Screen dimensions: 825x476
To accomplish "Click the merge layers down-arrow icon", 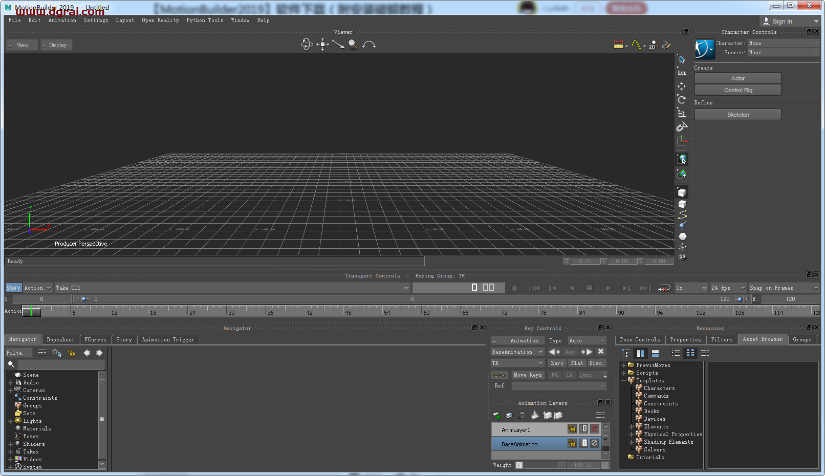I will (x=535, y=415).
